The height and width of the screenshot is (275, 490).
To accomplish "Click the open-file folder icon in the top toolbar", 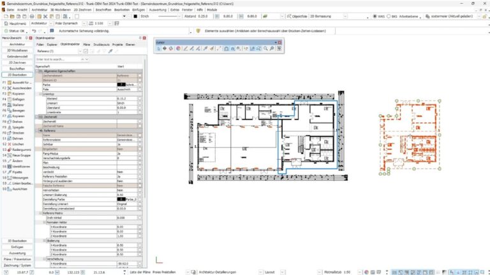I will pyautogui.click(x=12, y=16).
